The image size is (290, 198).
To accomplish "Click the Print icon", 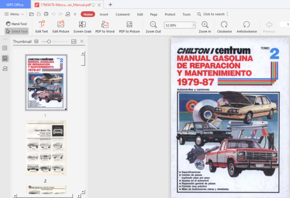I will pyautogui.click(x=46, y=14).
